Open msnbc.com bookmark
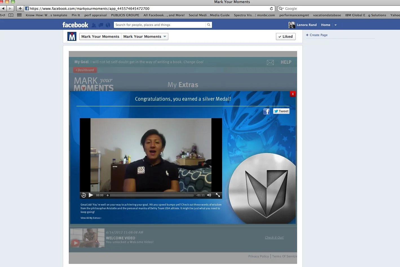This screenshot has width=400, height=267. pyautogui.click(x=266, y=15)
